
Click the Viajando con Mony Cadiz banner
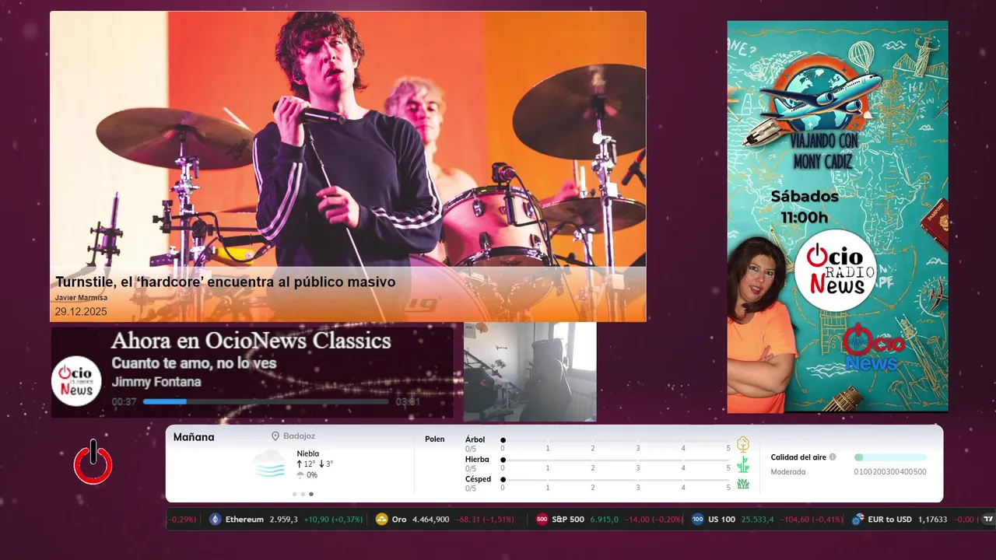[837, 216]
